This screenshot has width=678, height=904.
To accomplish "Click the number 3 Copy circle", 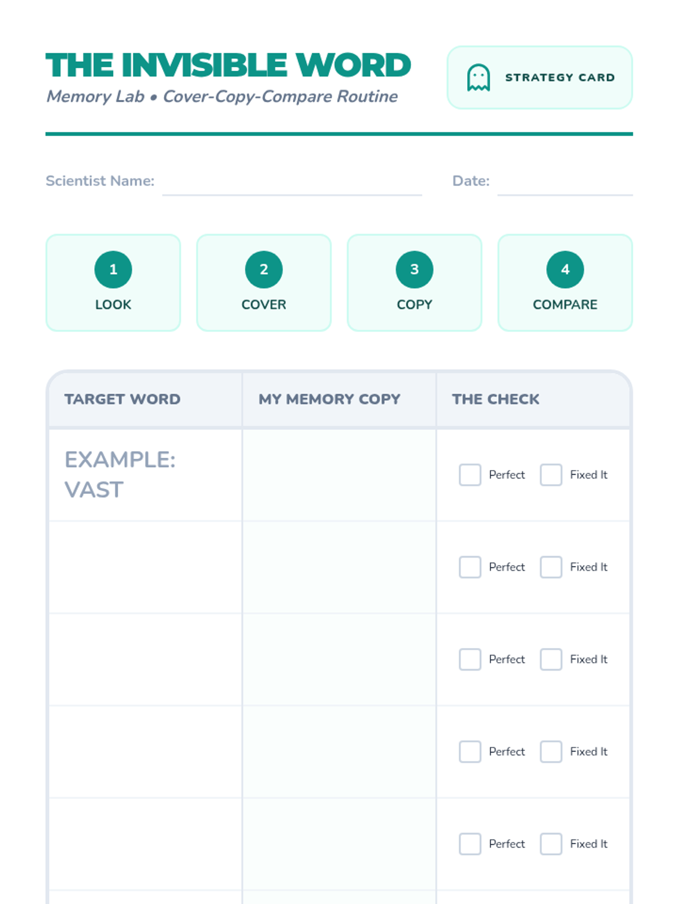I will pos(414,270).
